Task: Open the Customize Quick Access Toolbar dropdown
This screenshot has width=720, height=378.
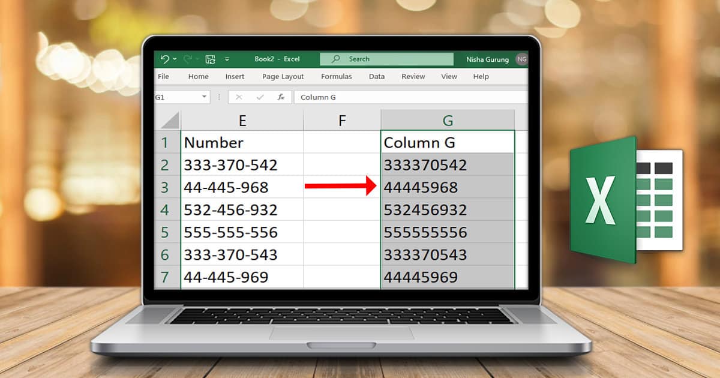Action: point(226,58)
